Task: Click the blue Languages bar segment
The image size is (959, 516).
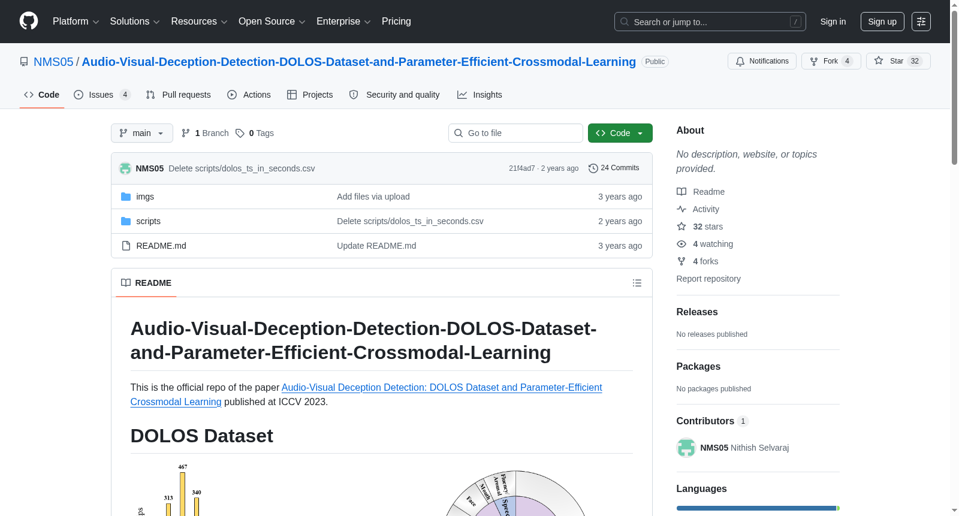Action: (756, 508)
